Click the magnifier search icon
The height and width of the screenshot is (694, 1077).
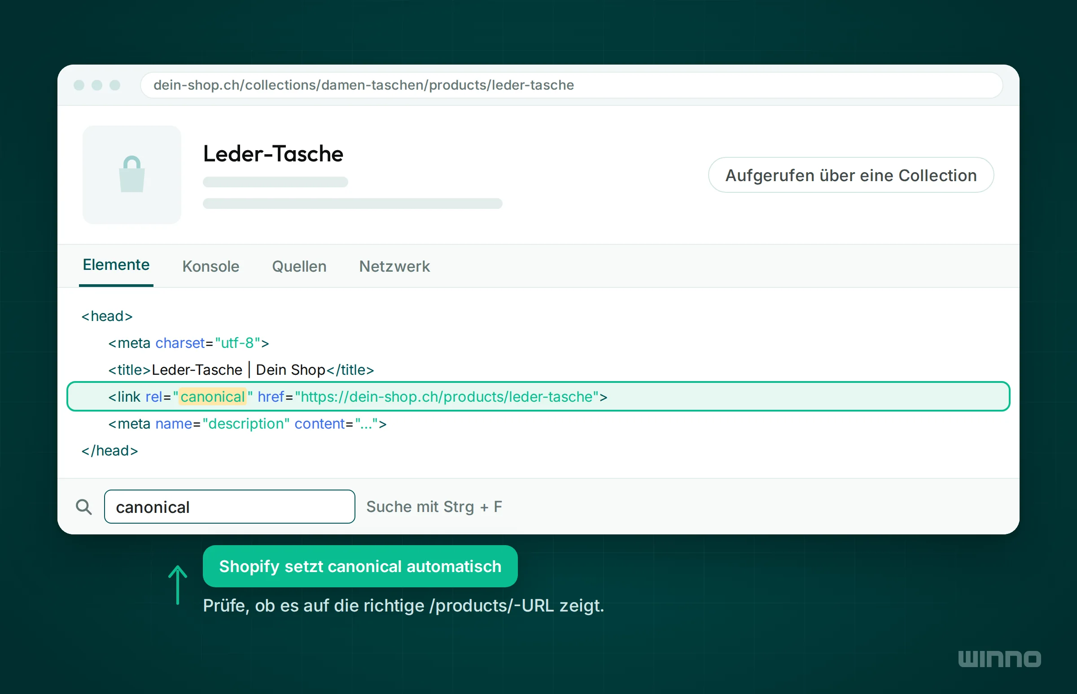[84, 507]
